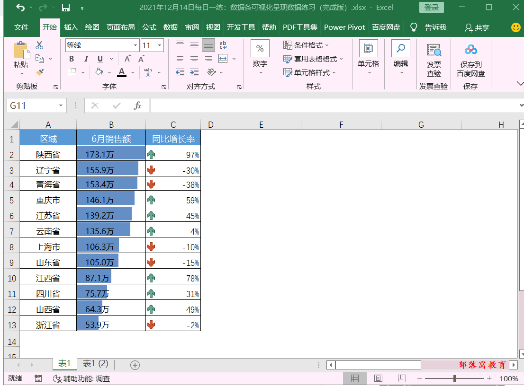Switch to the Power Pivot tab
Image resolution: width=524 pixels, height=386 pixels.
coord(344,27)
